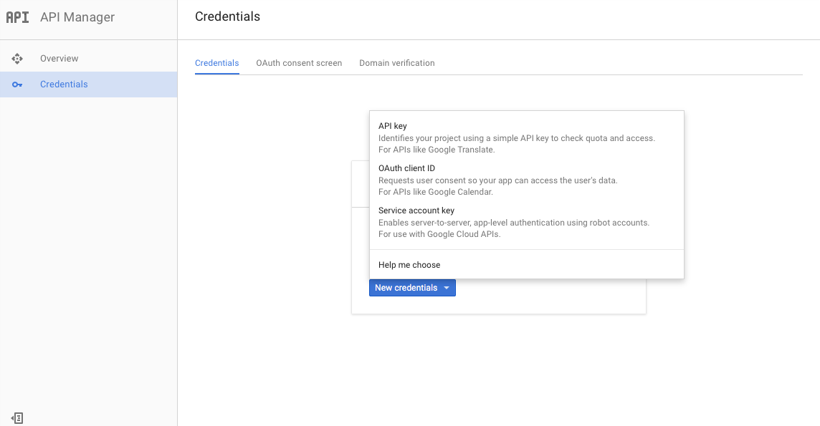Click the API logo icon
The width and height of the screenshot is (820, 426).
17,17
